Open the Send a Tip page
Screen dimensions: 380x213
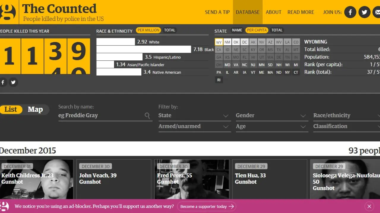217,12
